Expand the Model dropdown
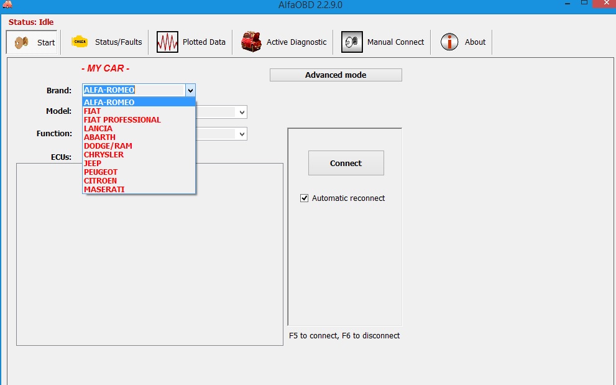This screenshot has height=385, width=616. (242, 112)
